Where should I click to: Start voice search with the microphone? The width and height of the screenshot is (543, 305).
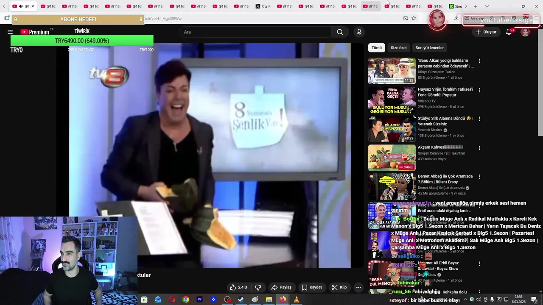[359, 32]
